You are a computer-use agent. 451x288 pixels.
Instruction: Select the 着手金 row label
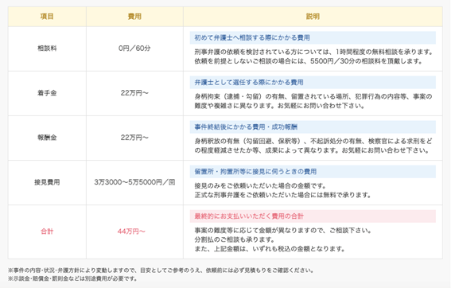tap(47, 93)
